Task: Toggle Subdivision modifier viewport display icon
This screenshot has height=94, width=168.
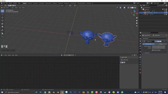Action: (159, 42)
